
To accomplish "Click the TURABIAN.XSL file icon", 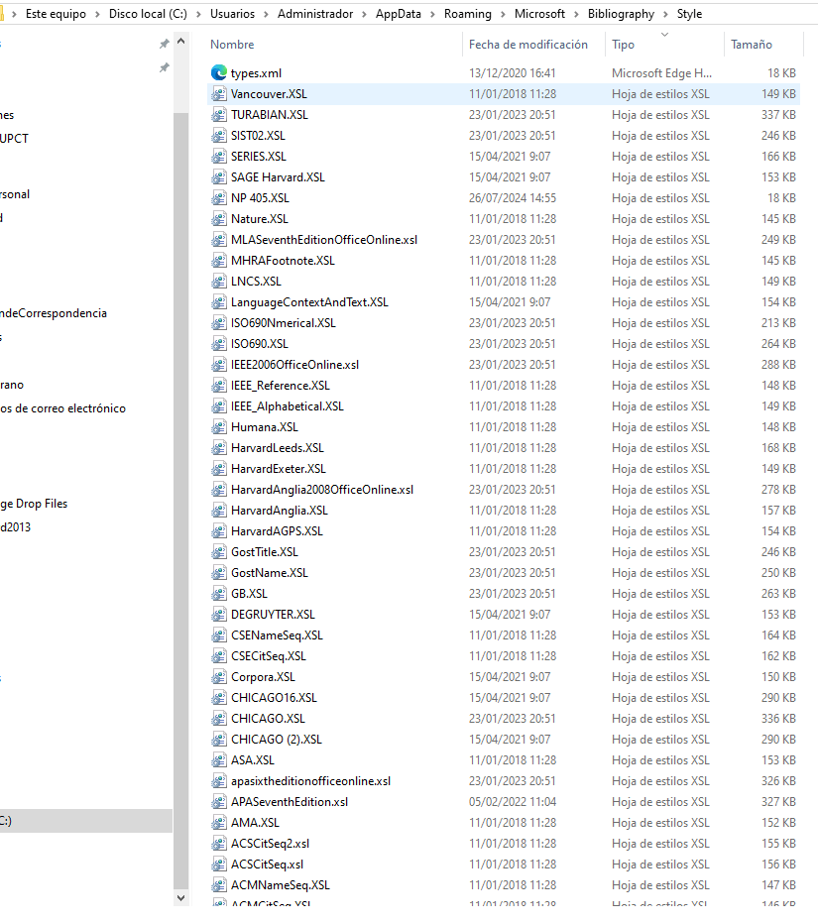I will (219, 115).
